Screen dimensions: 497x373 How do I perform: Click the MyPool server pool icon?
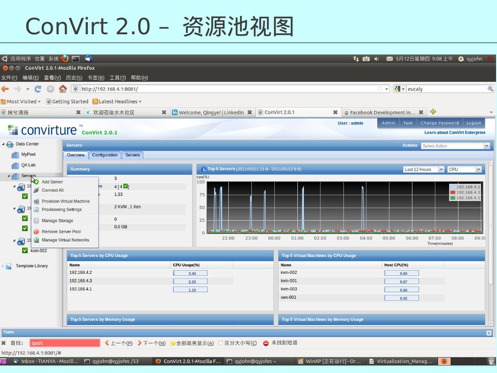tap(15, 155)
